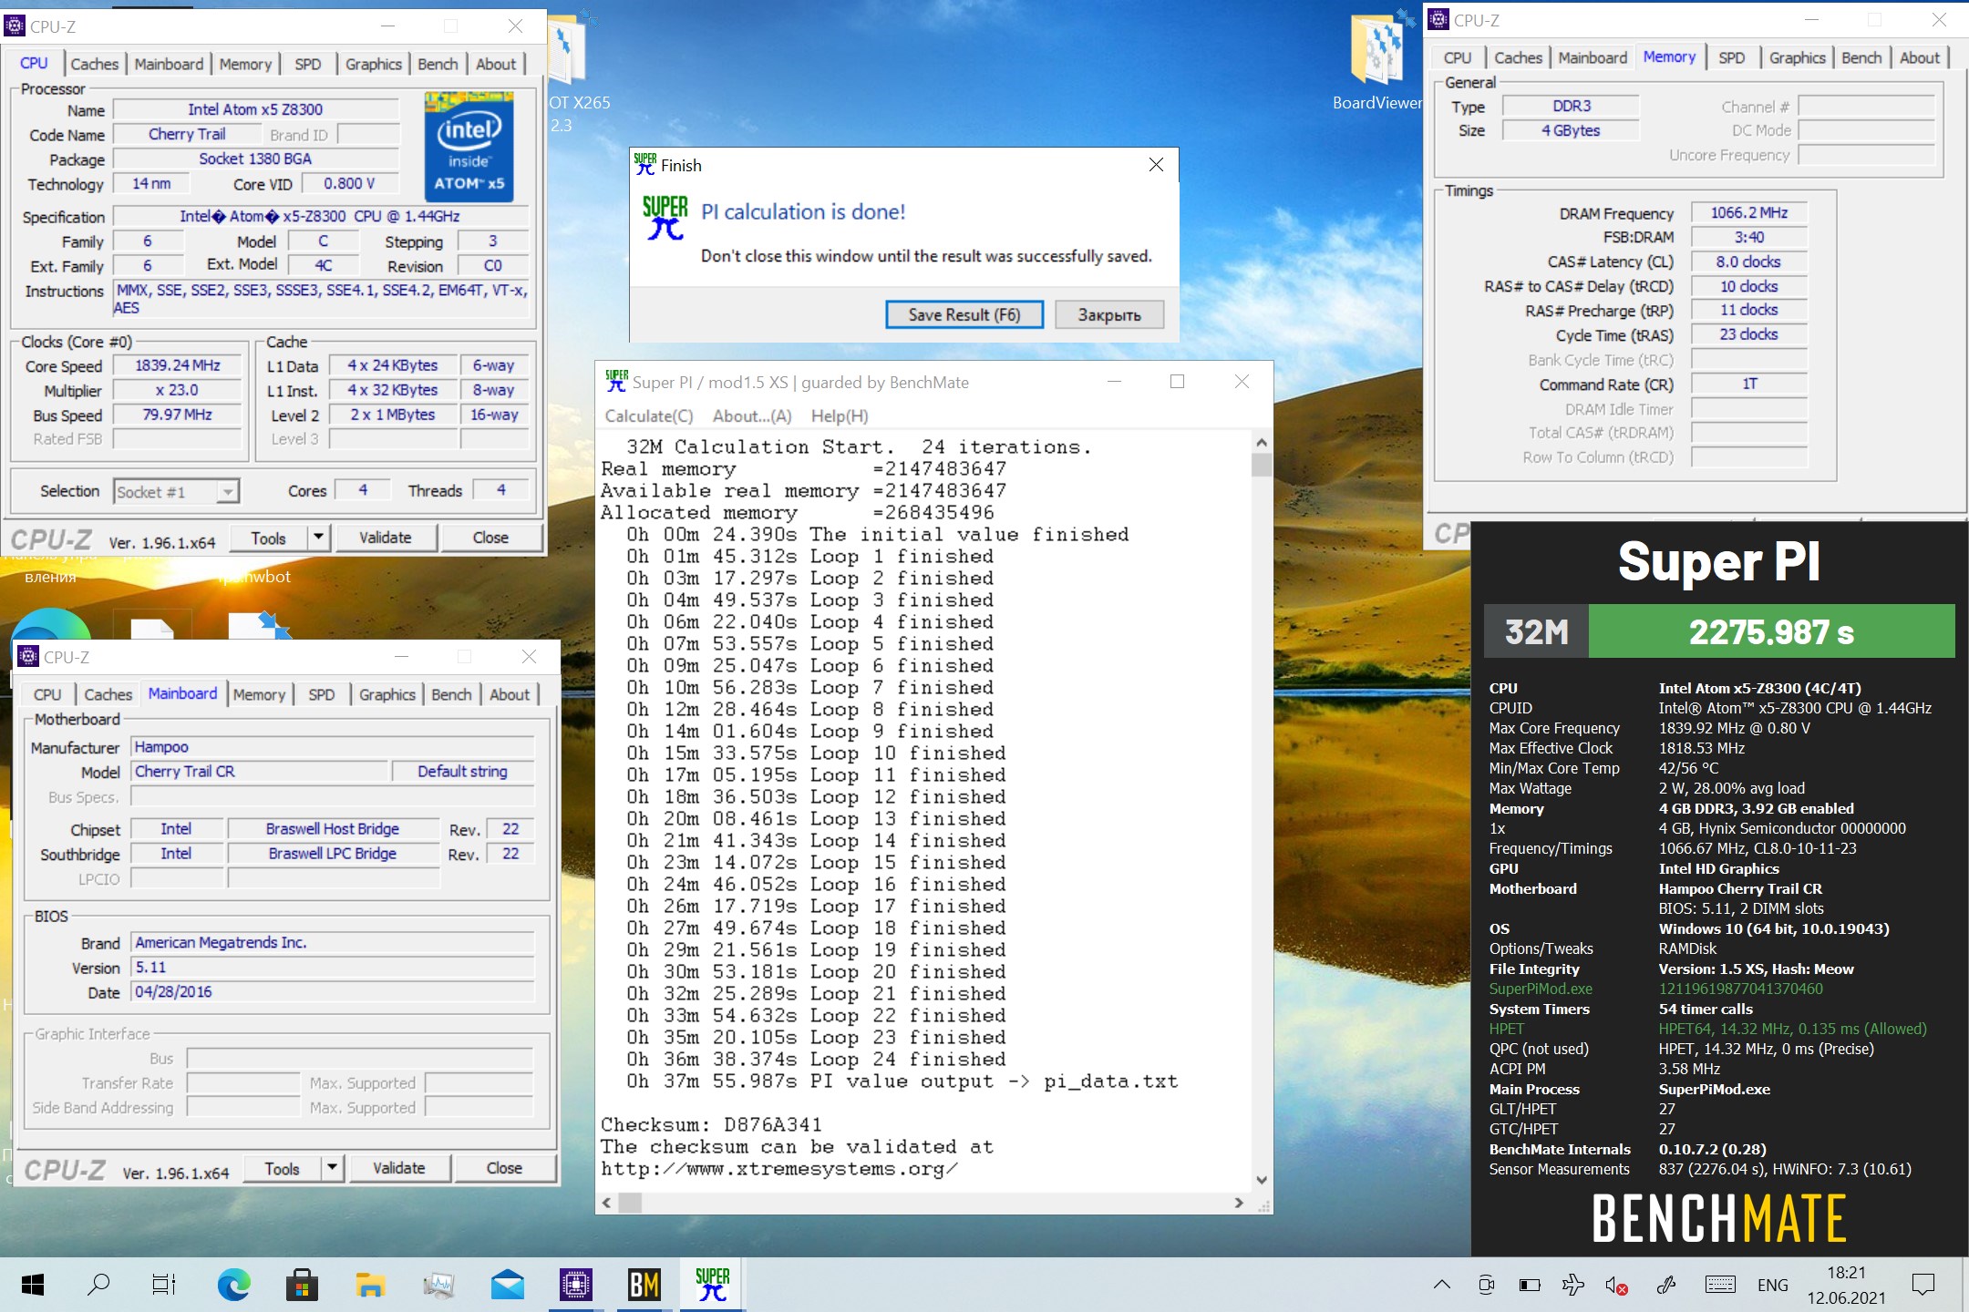Open the Windows Start menu
The width and height of the screenshot is (1969, 1312).
click(x=33, y=1285)
